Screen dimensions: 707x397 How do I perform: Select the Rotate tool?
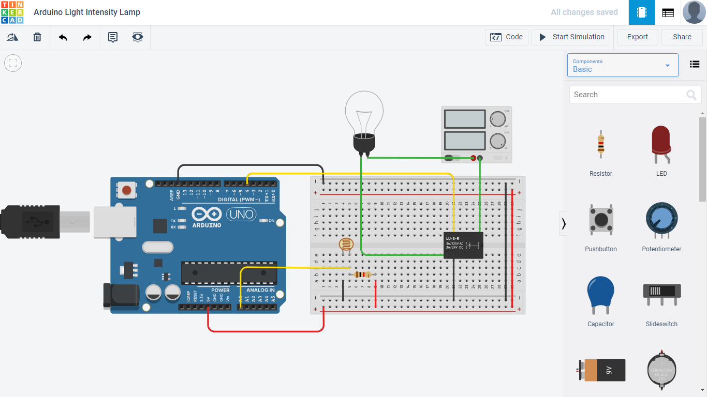click(x=12, y=37)
